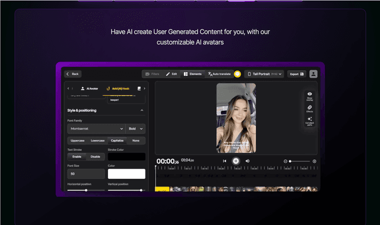Choose None for text case
Image resolution: width=380 pixels, height=225 pixels.
(136, 140)
